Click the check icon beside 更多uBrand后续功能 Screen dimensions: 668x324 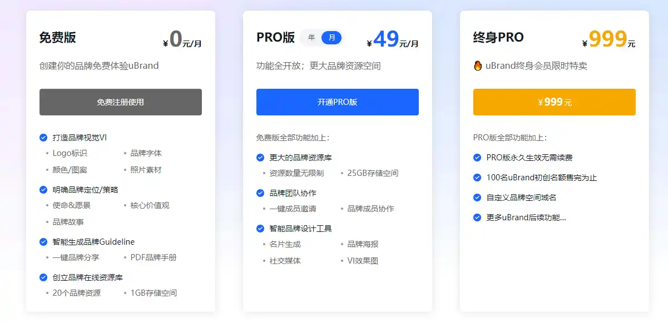[x=477, y=217]
